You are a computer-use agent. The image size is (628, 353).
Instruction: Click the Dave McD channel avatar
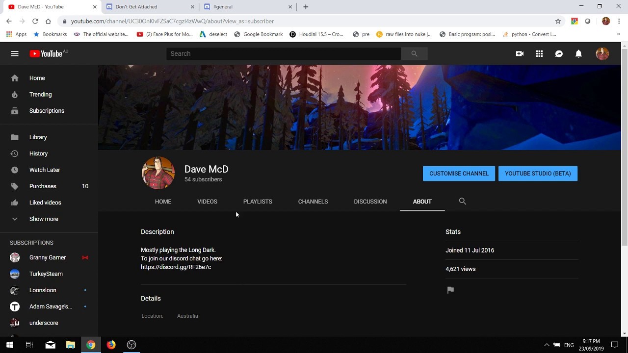158,173
